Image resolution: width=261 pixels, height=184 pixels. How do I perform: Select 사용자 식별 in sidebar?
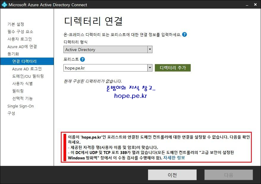(23, 83)
